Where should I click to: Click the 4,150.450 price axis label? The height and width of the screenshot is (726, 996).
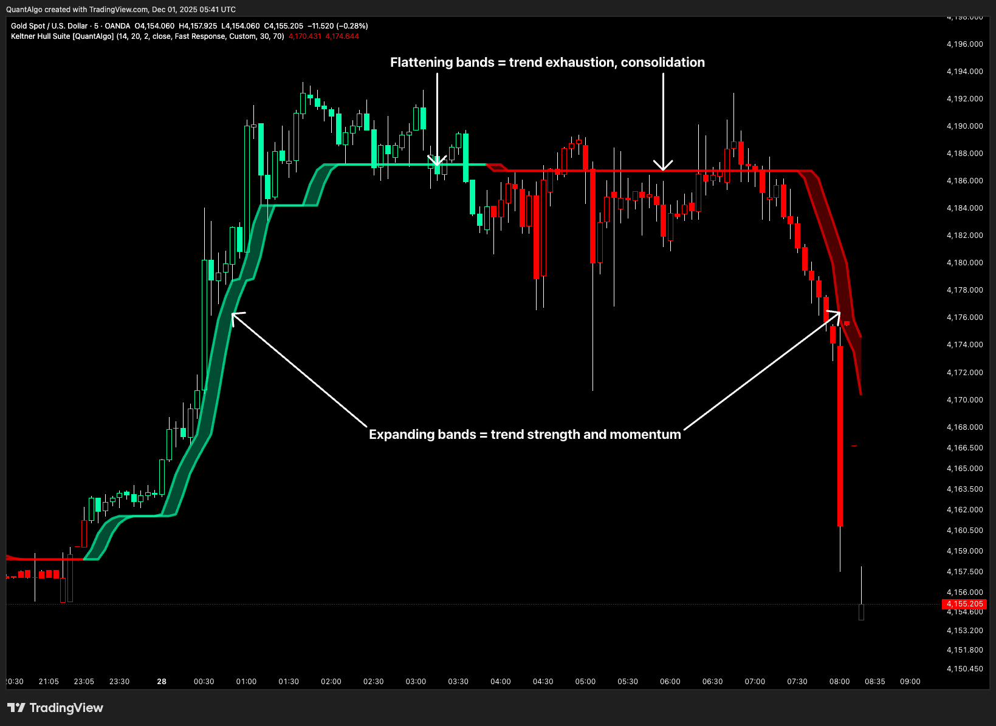tap(965, 669)
